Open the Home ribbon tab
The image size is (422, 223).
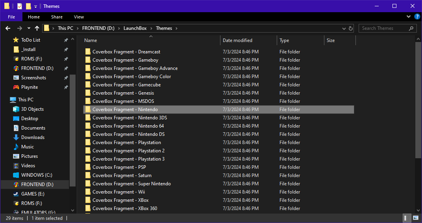[34, 17]
